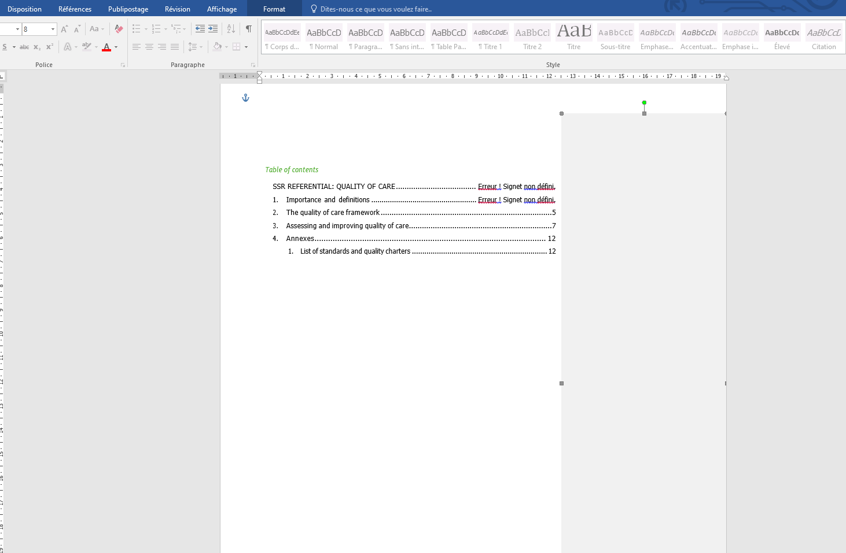Open the Publipostage tab
Screen dimensions: 846x553
click(x=128, y=9)
